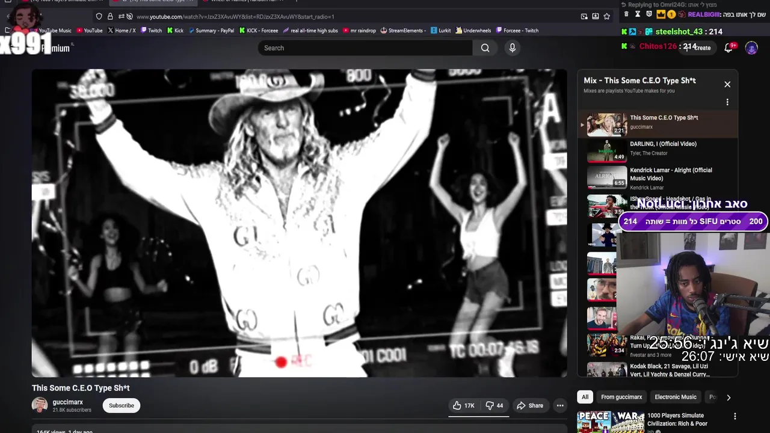
Task: Click the video title This Some C.E.O Type Sh*t
Action: coord(81,388)
